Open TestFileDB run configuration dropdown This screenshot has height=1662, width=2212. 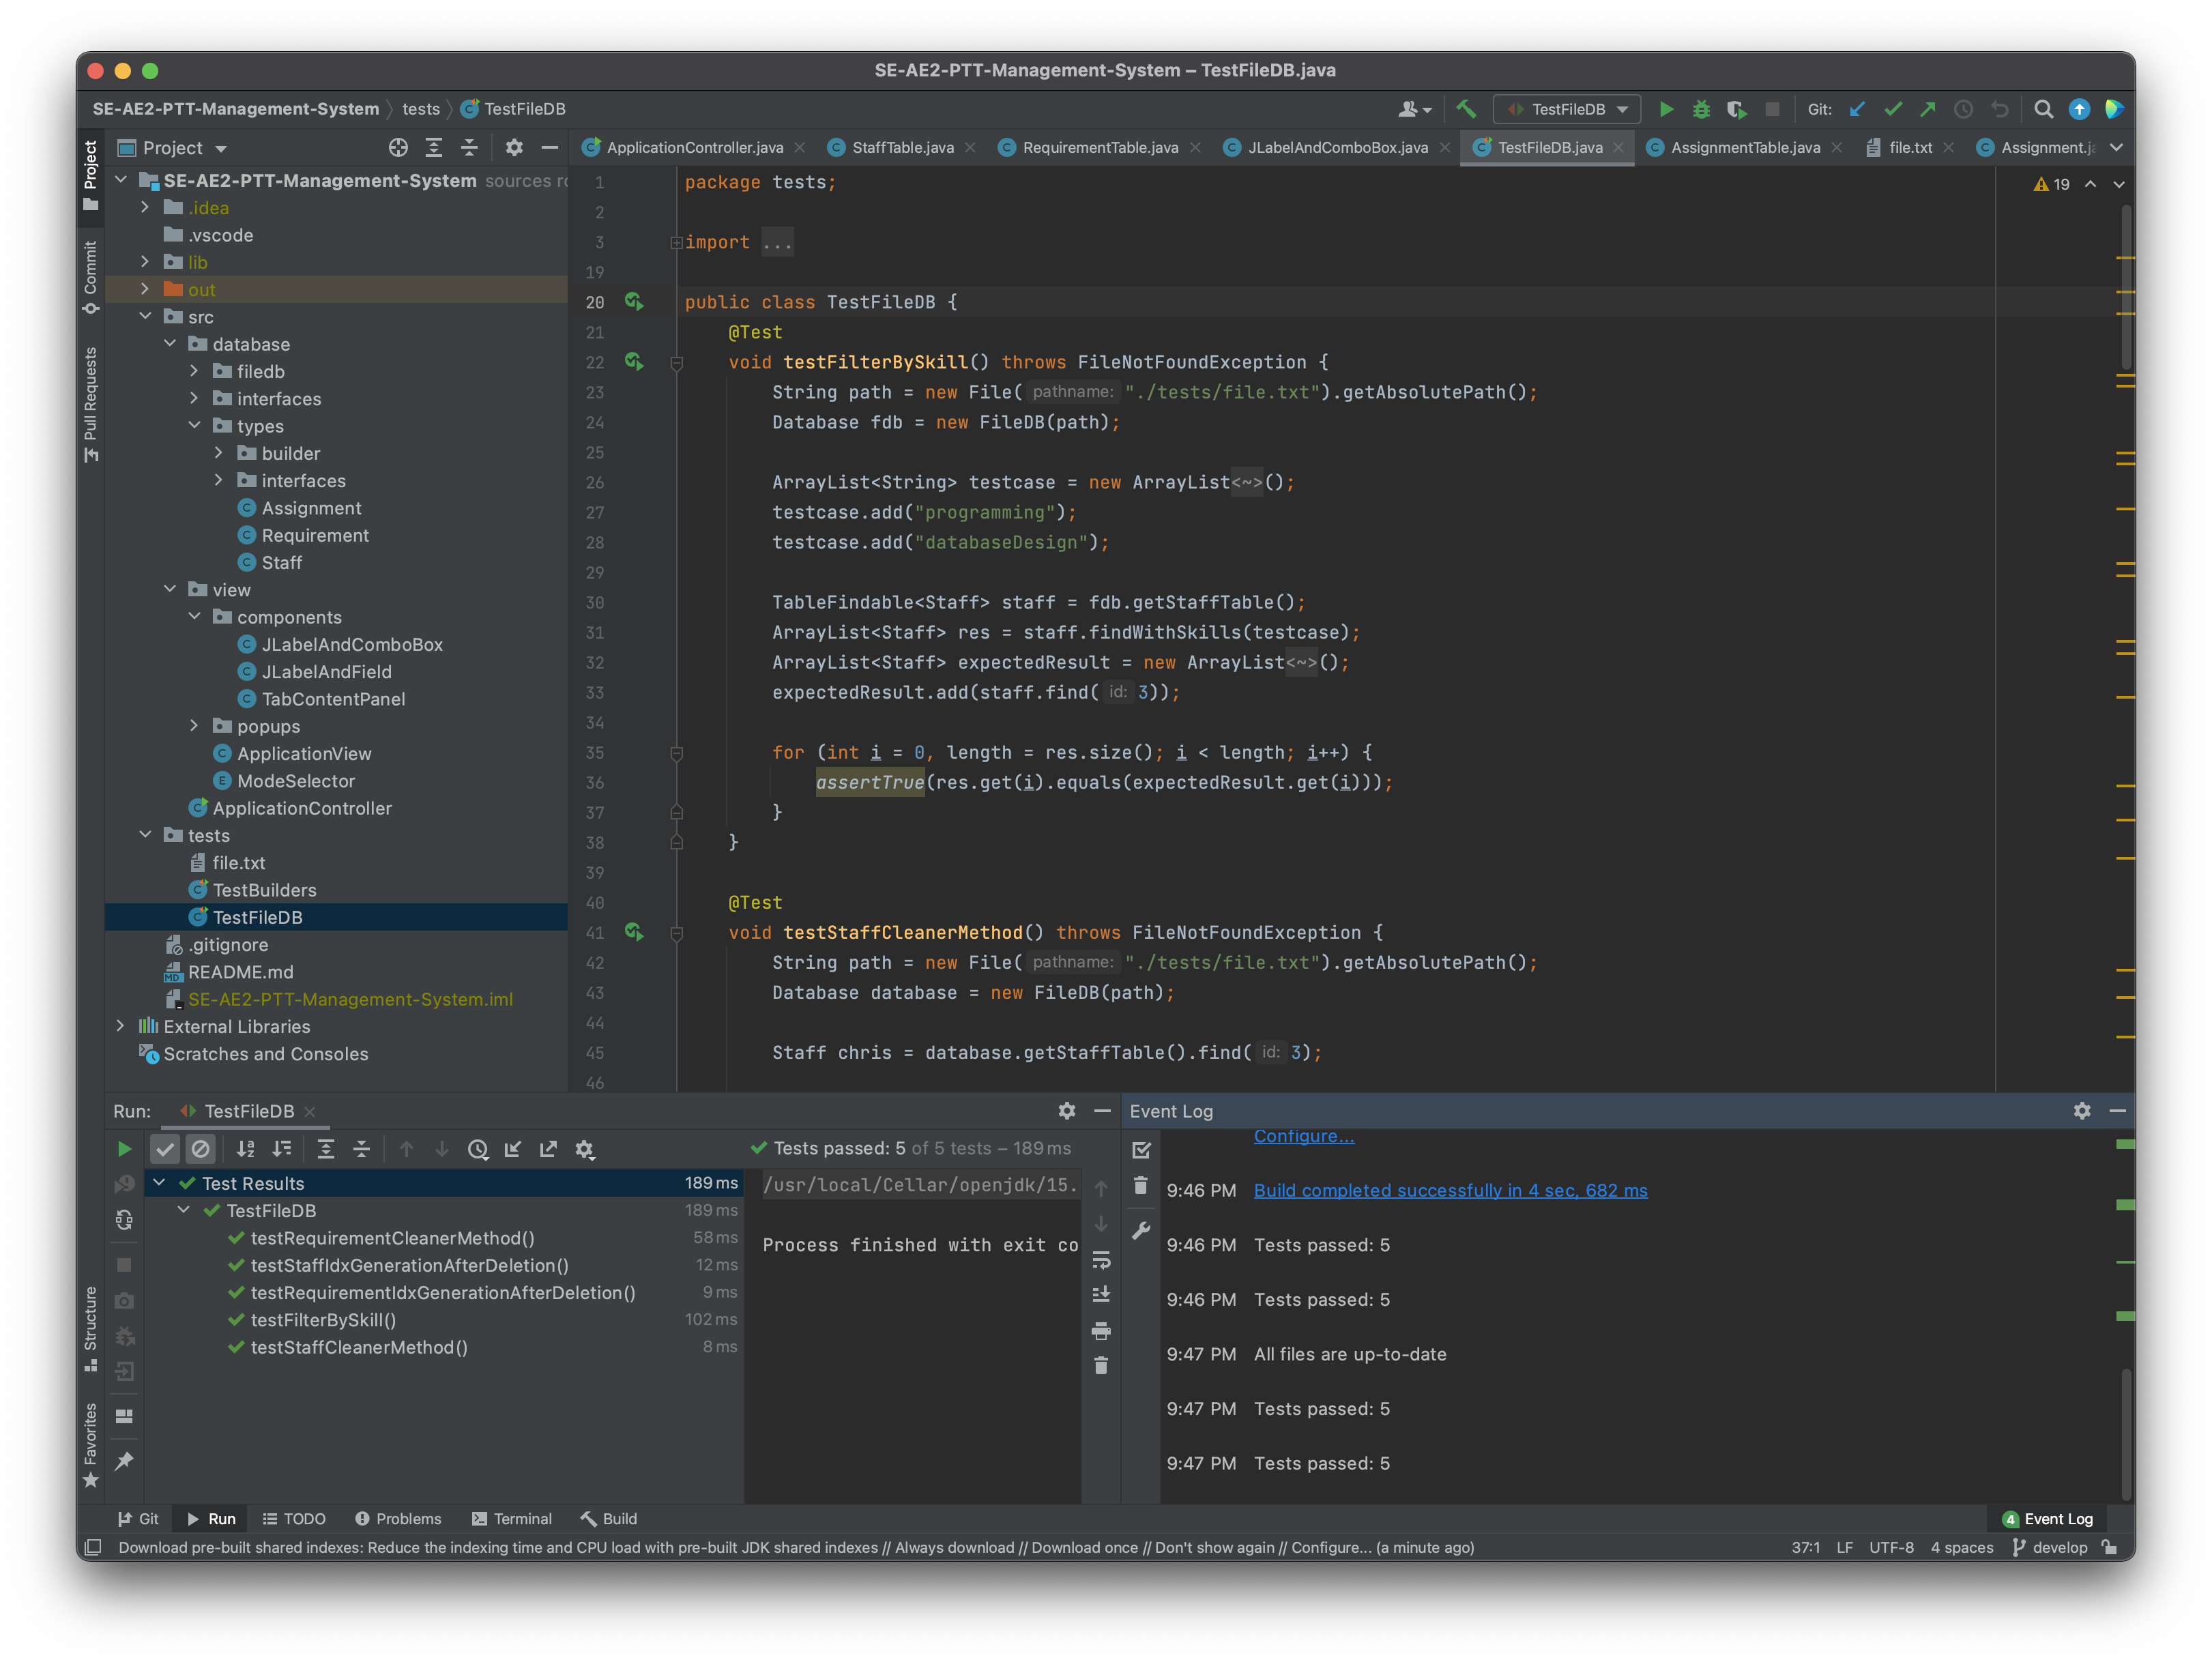(x=1567, y=109)
